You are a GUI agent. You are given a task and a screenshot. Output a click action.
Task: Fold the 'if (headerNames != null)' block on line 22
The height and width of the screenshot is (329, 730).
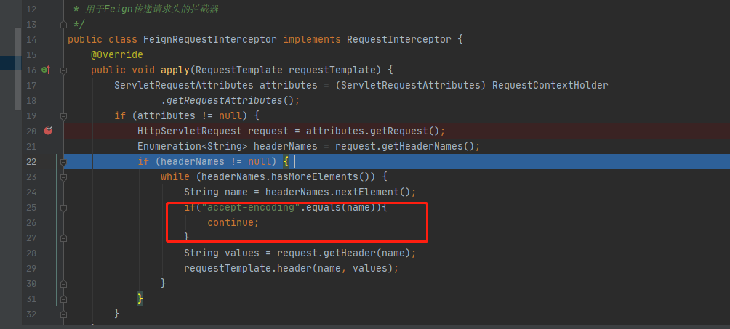[64, 162]
